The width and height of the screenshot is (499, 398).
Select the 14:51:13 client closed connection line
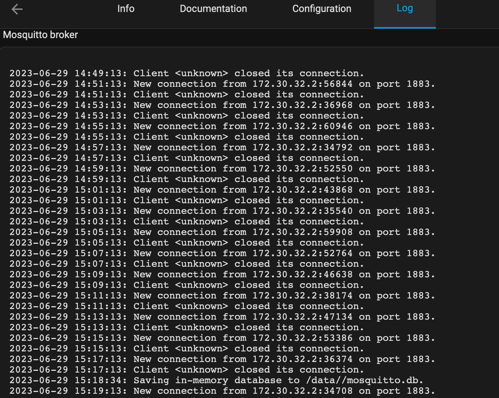pos(187,95)
